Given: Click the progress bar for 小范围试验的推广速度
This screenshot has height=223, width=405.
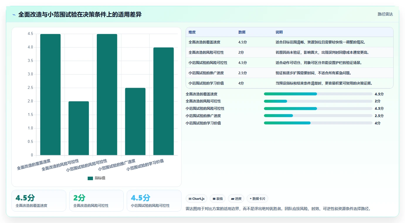Looking at the screenshot, I should pyautogui.click(x=318, y=116).
